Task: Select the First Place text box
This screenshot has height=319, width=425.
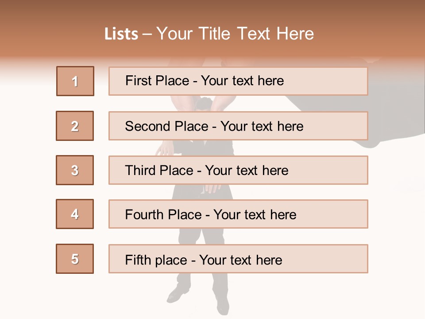Action: tap(238, 81)
